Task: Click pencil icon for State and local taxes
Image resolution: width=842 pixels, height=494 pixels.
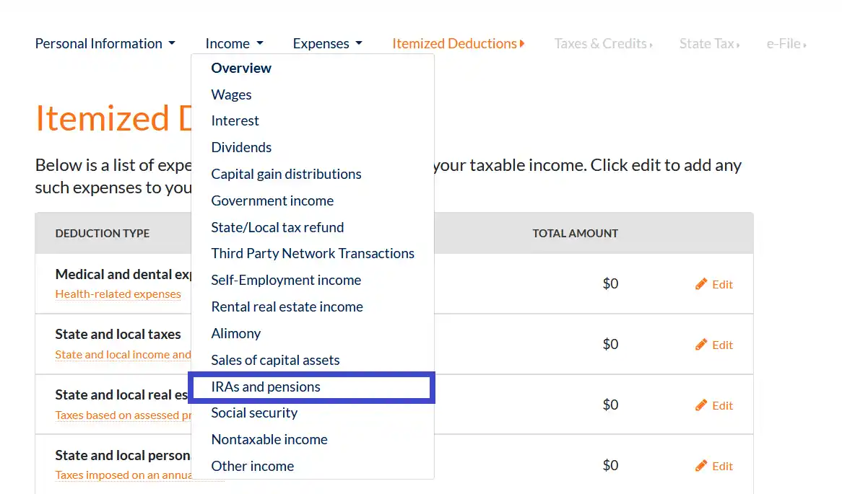Action: [x=701, y=345]
